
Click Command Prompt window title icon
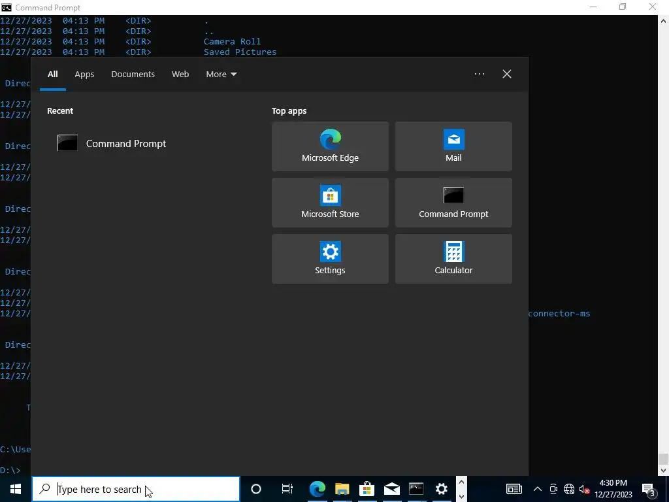click(x=6, y=7)
